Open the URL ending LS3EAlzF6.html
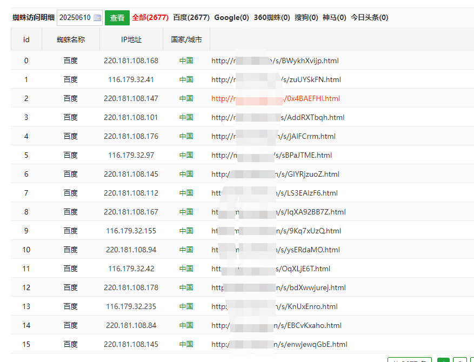 (275, 193)
